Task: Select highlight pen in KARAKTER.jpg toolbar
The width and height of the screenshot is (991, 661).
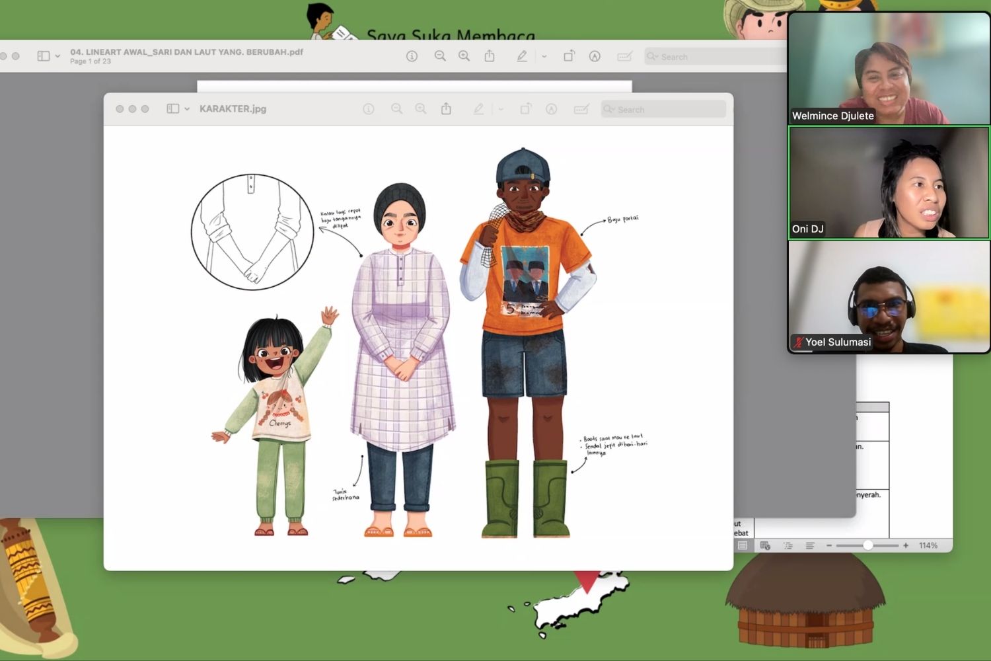Action: (x=478, y=109)
